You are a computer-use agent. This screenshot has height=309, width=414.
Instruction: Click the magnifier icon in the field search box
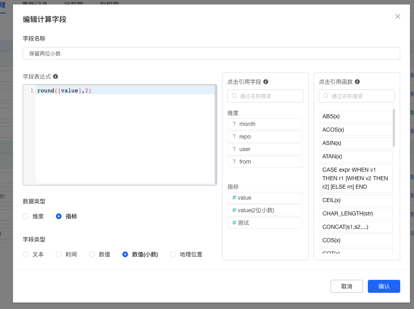point(235,96)
